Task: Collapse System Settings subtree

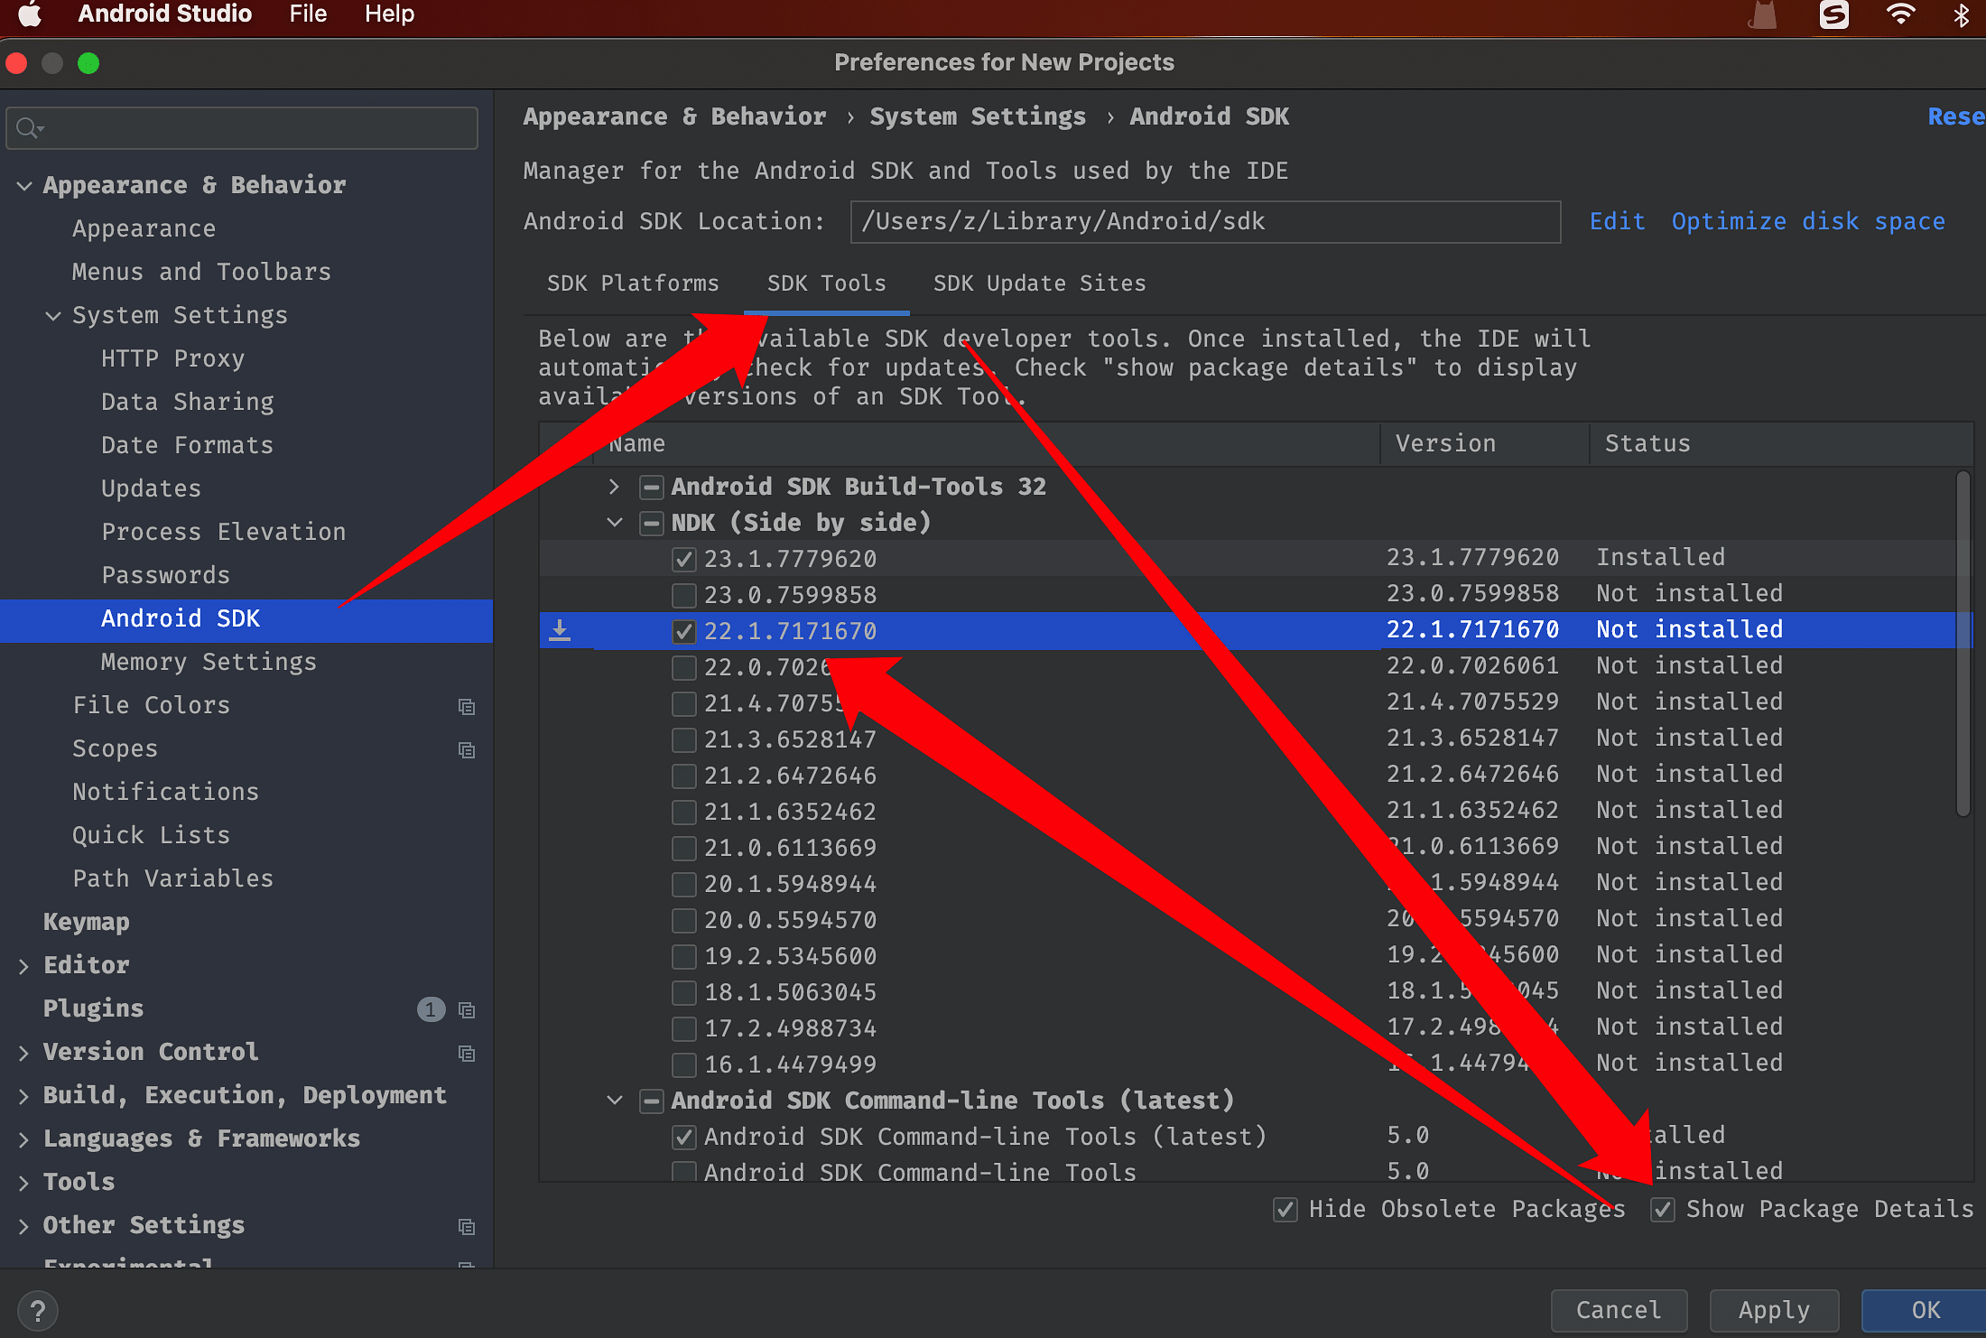Action: pos(53,316)
